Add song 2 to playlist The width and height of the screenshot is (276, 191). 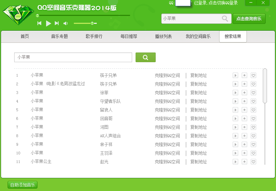tap(244, 84)
